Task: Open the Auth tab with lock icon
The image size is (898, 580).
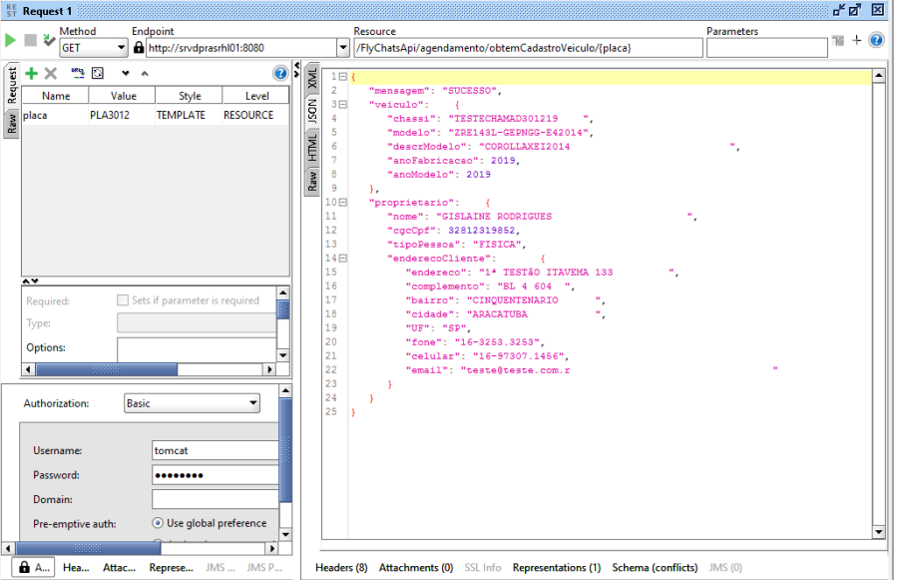Action: point(33,567)
